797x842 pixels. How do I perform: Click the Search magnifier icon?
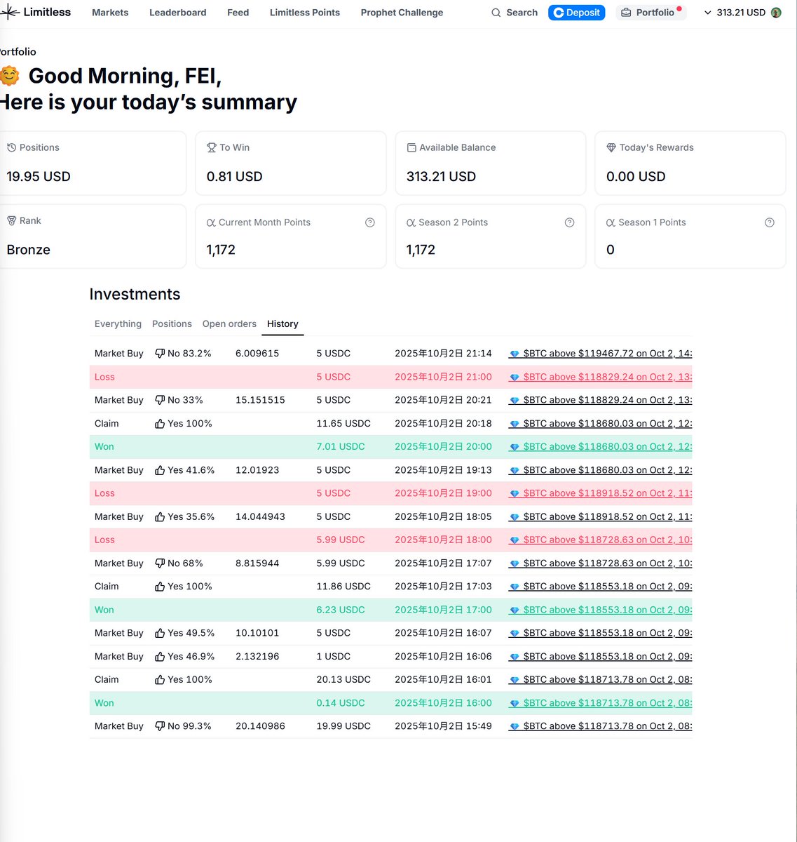coord(496,13)
